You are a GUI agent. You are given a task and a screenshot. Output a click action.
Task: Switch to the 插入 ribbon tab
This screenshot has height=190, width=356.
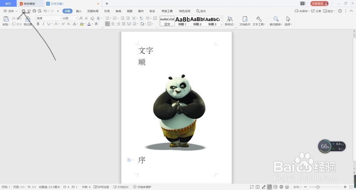pyautogui.click(x=79, y=11)
